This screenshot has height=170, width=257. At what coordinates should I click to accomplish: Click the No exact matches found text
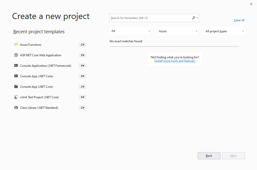tap(126, 41)
